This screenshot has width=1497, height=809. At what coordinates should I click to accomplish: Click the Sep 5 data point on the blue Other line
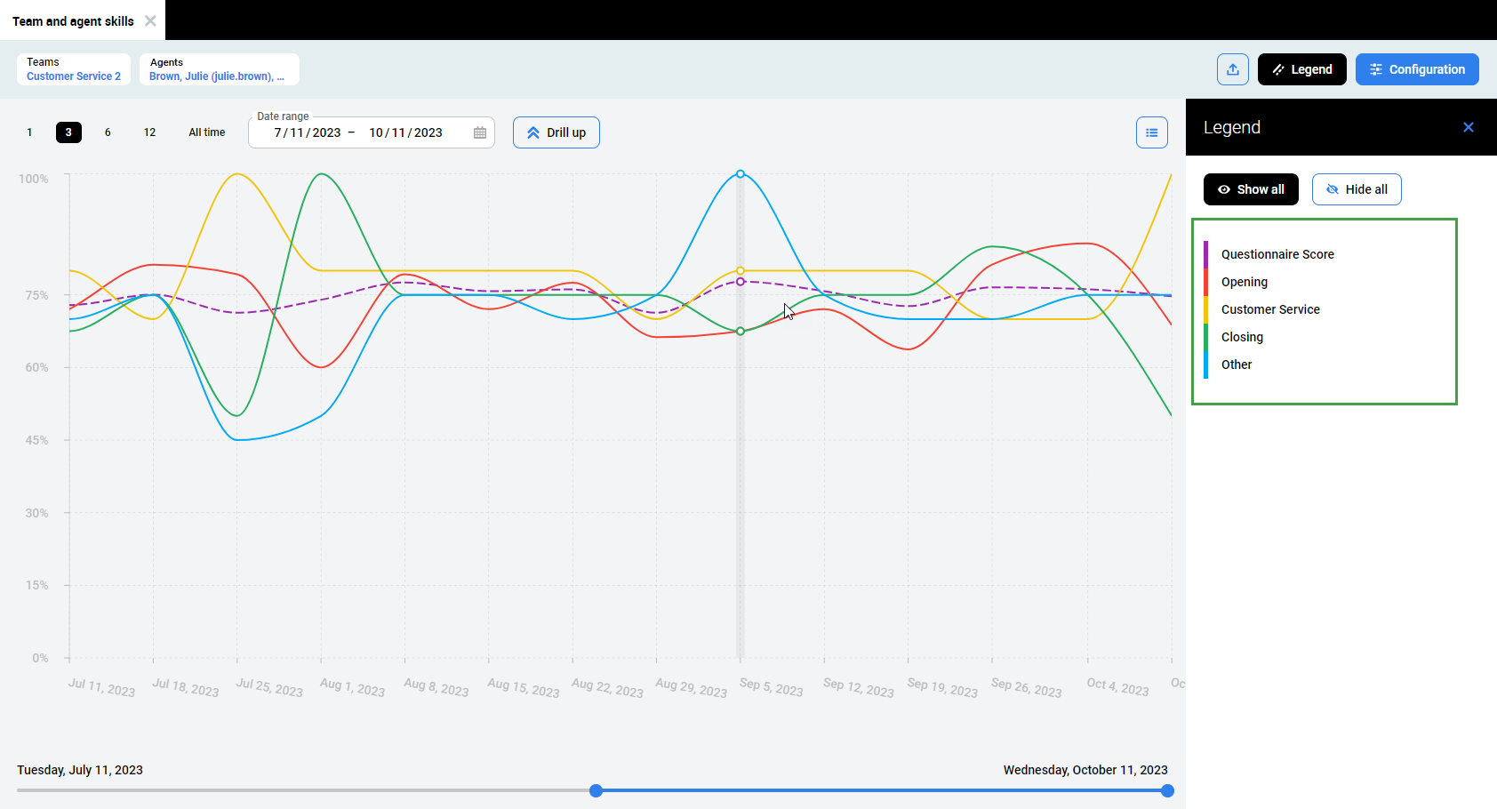tap(740, 174)
